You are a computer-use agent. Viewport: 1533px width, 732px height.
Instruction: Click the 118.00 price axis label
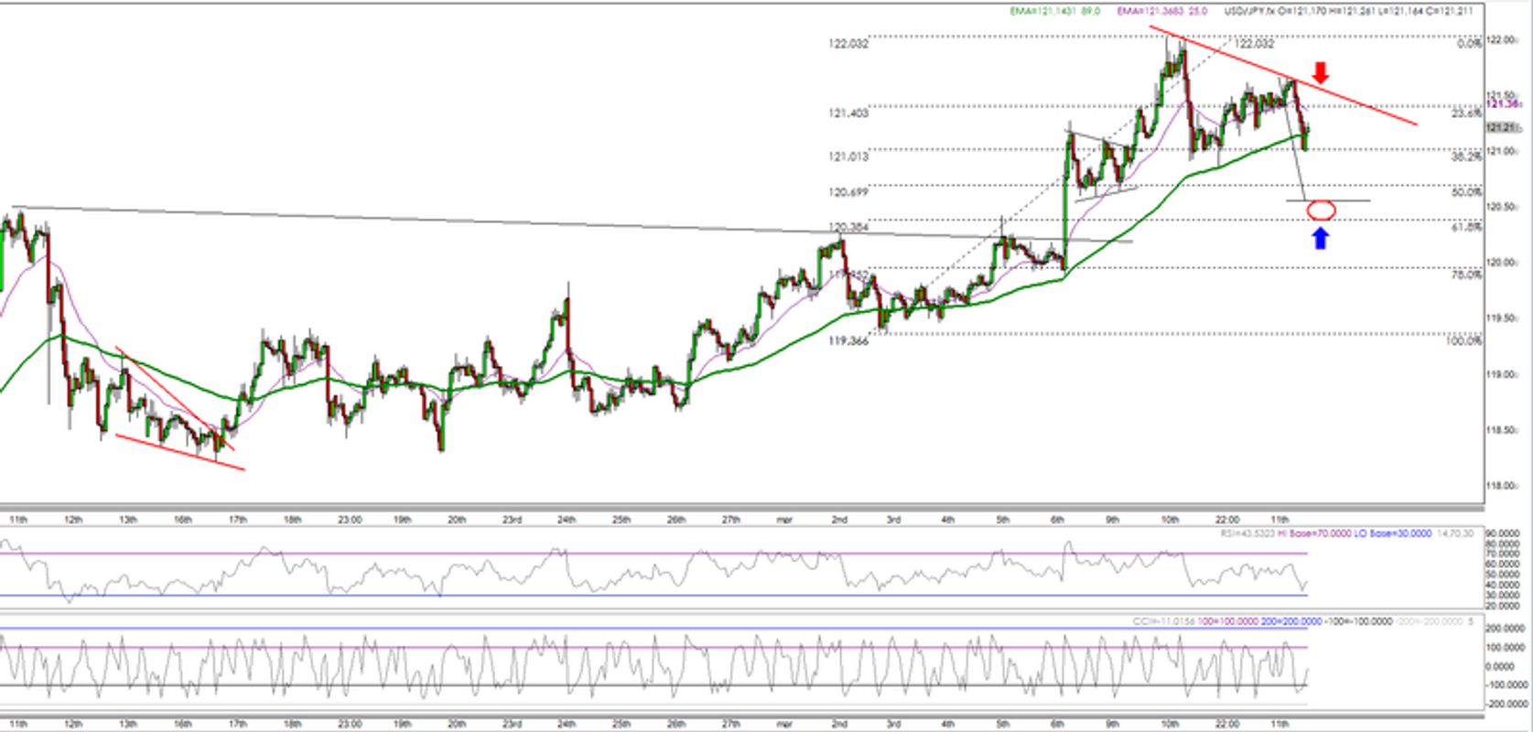point(1503,486)
